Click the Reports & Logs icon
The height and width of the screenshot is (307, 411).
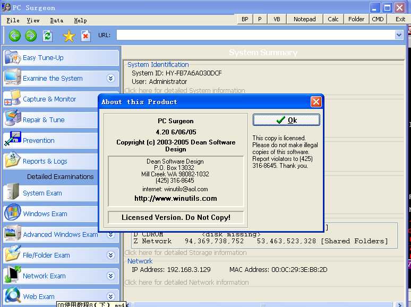tap(12, 161)
